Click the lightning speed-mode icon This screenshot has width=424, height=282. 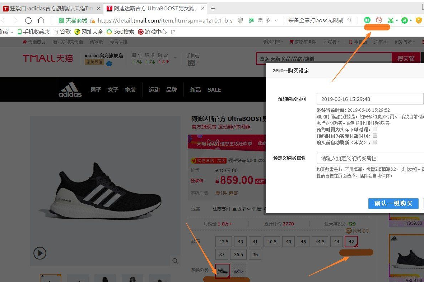pyautogui.click(x=269, y=20)
